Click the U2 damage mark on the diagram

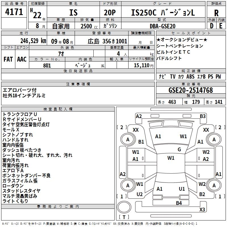pyautogui.click(x=140, y=194)
